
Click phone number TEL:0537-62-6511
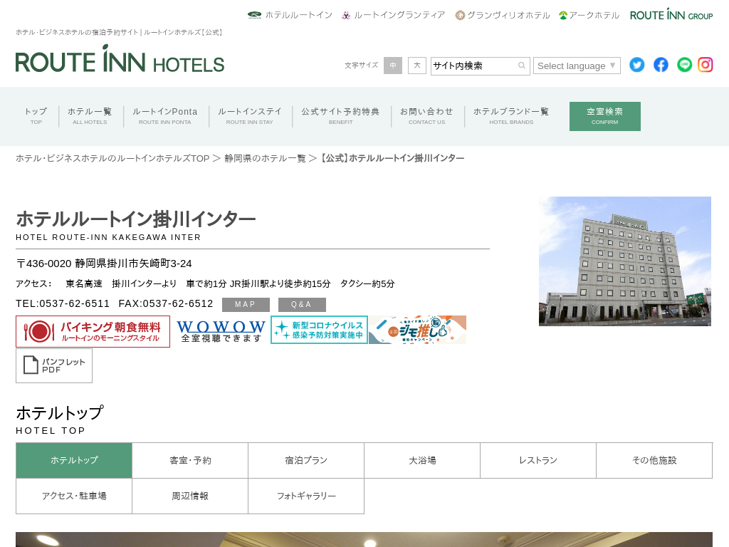(x=63, y=303)
